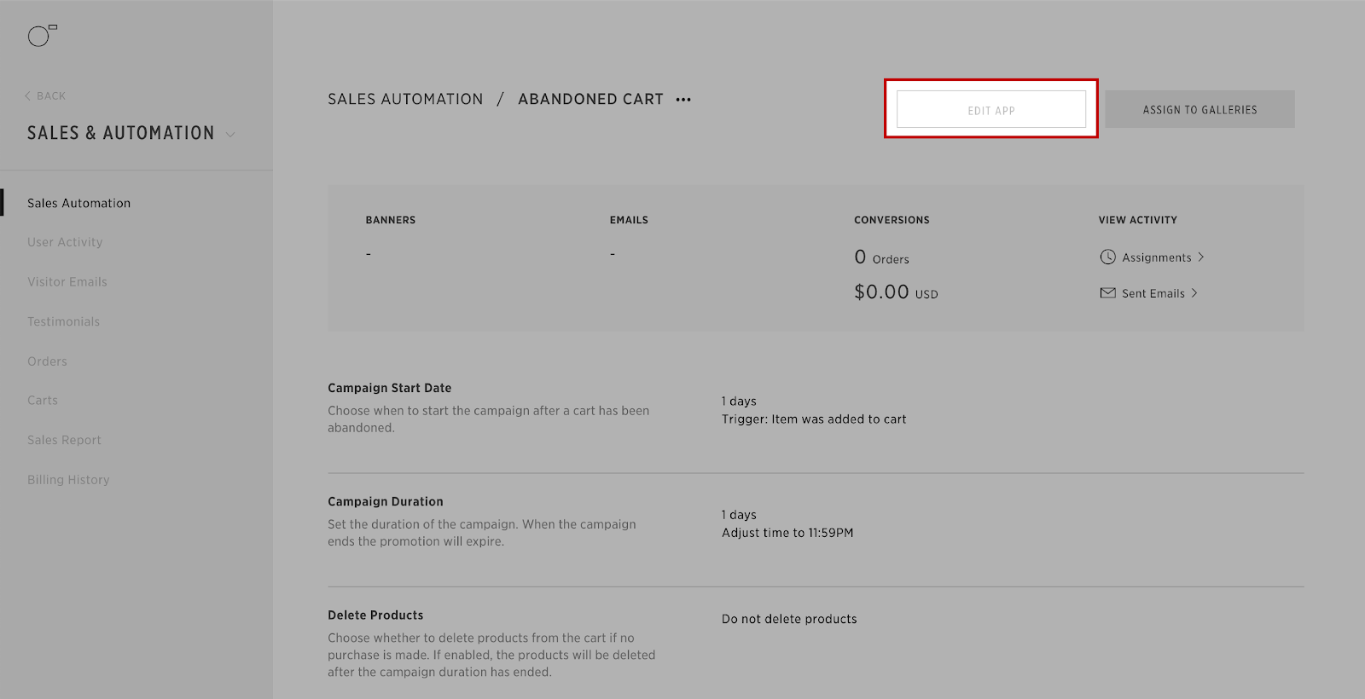This screenshot has width=1365, height=699.
Task: Click the Conversions heading
Action: coord(892,220)
